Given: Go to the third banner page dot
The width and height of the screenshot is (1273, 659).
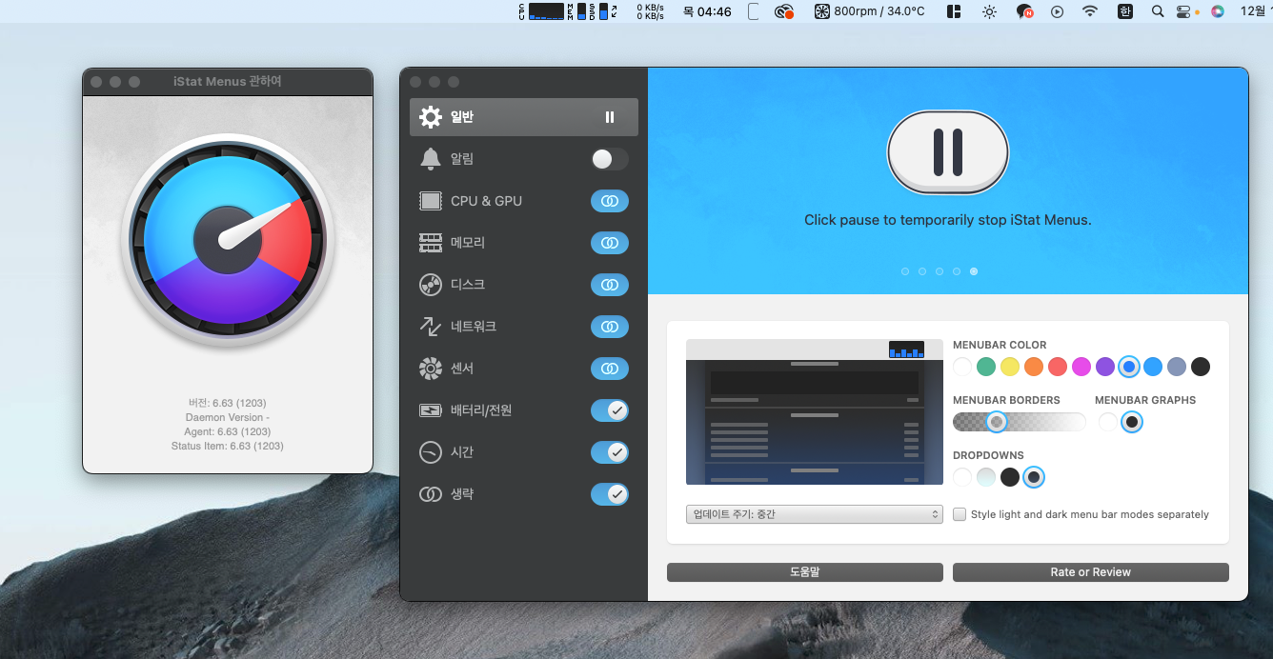Looking at the screenshot, I should point(940,271).
